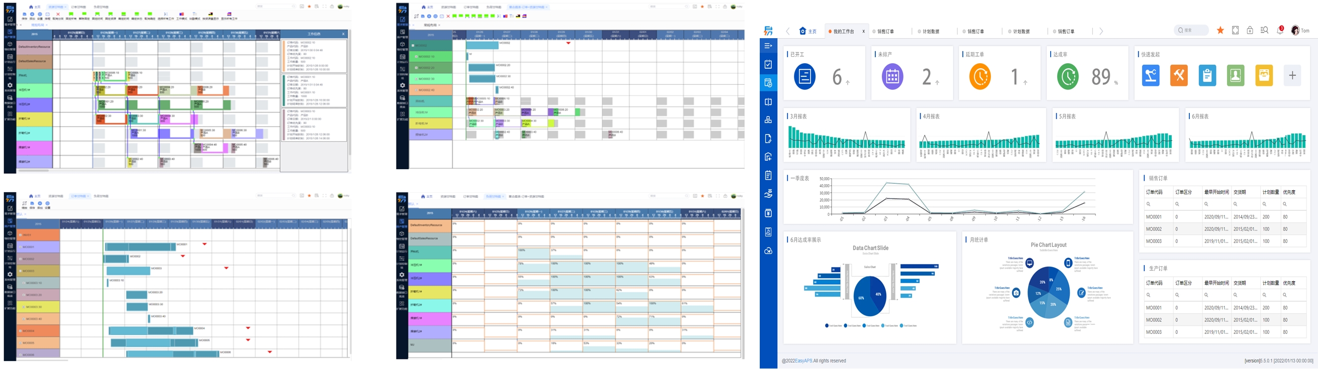Image resolution: width=1318 pixels, height=369 pixels.
Task: Select the first 计划数据 tab
Action: 931,32
